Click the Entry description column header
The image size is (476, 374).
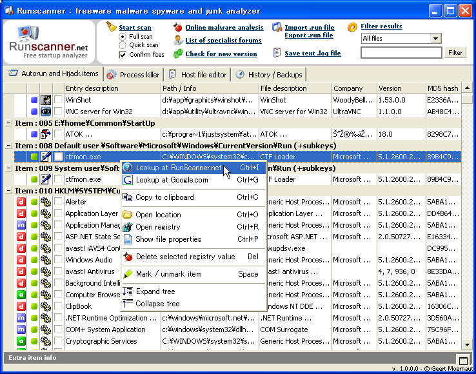[x=113, y=88]
